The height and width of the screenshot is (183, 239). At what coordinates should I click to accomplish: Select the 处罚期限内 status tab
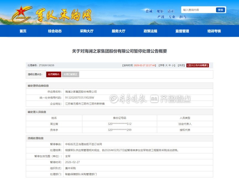pos(54,74)
